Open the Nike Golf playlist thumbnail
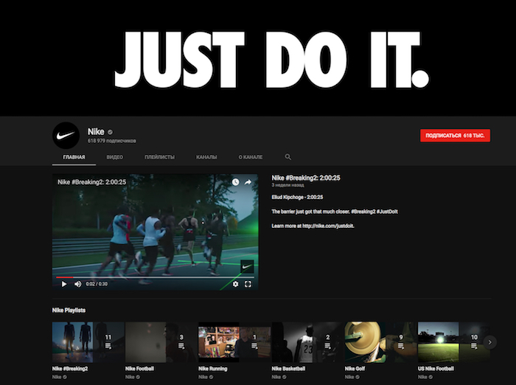Image resolution: width=516 pixels, height=385 pixels. (x=381, y=342)
